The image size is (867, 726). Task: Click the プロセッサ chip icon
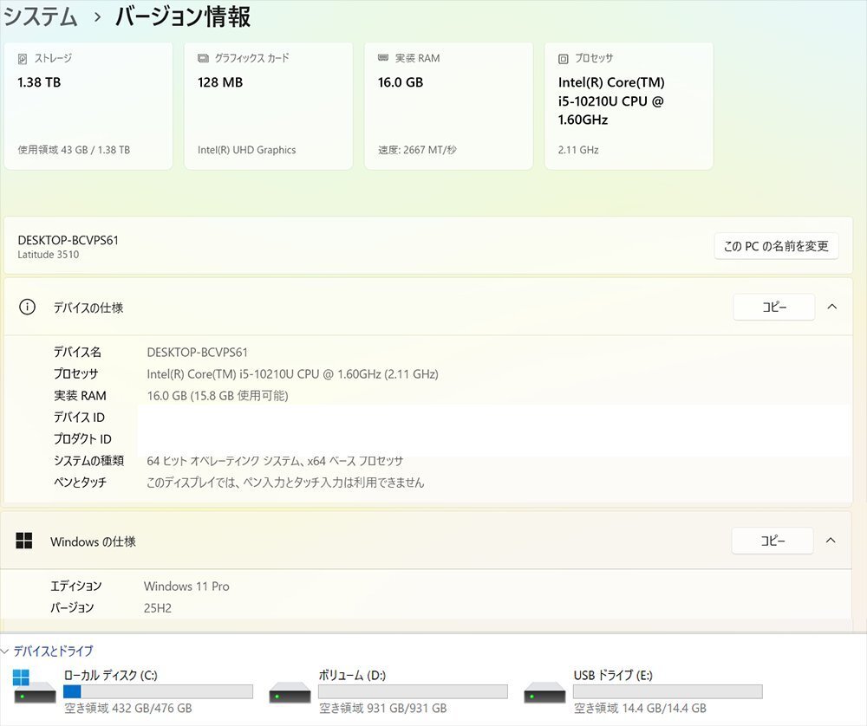564,59
